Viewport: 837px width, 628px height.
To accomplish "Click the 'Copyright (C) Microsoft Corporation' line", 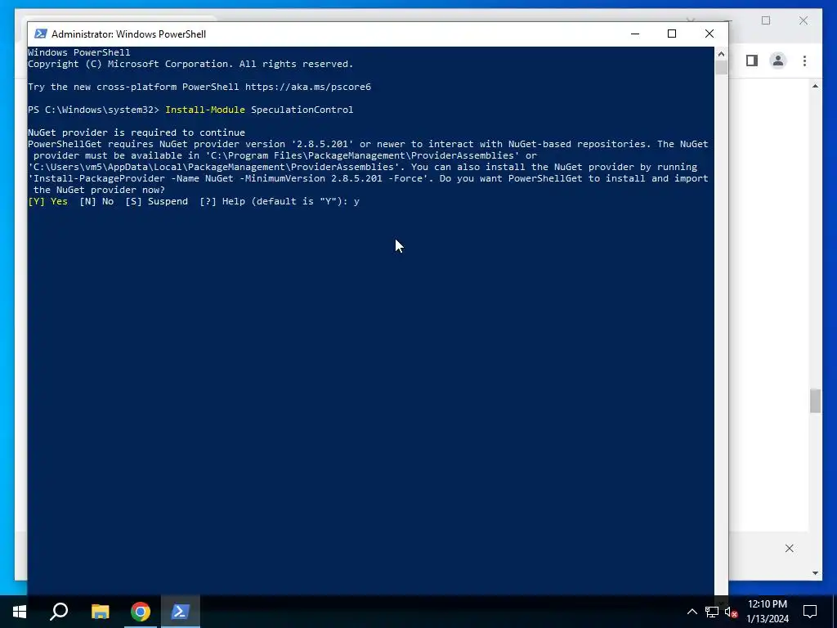I will 190,64.
